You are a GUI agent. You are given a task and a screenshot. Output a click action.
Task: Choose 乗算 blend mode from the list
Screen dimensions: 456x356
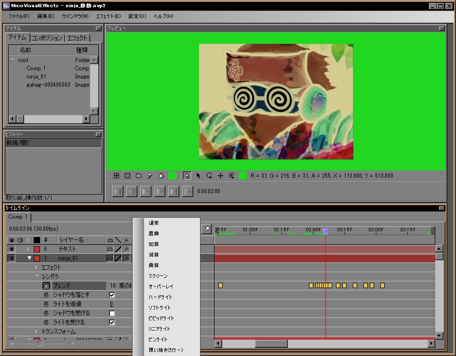coord(154,265)
